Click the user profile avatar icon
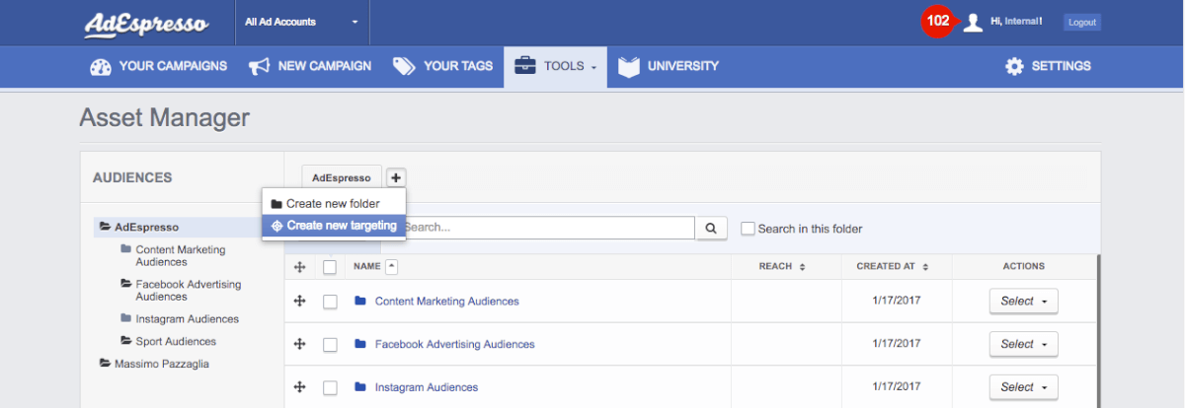1185x408 pixels. pyautogui.click(x=973, y=22)
